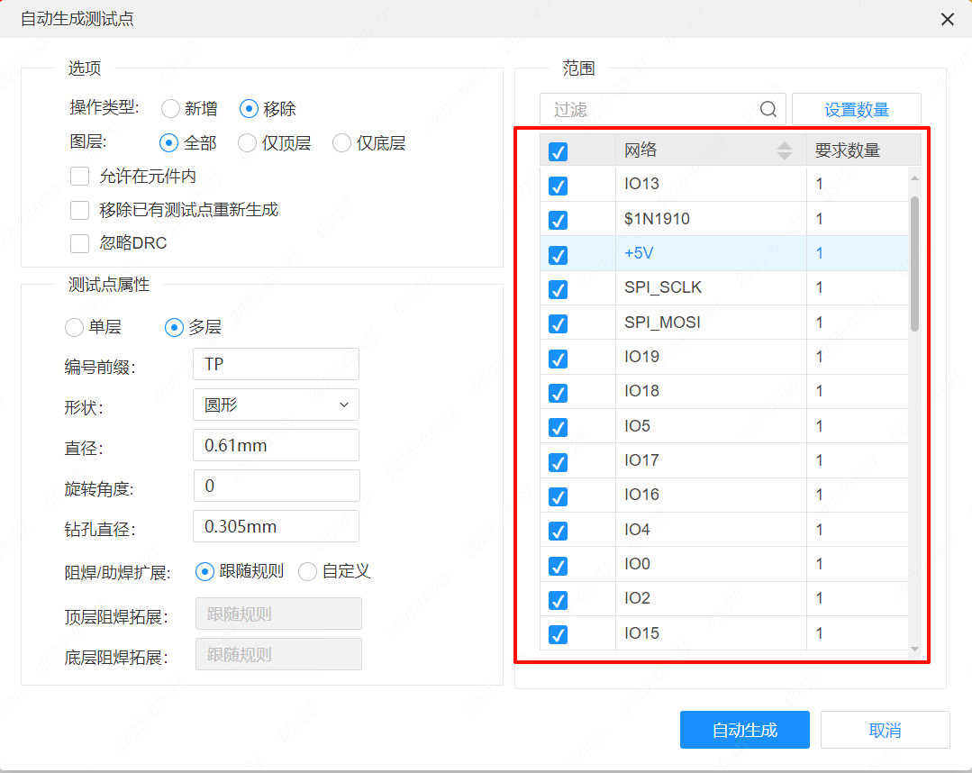Select the 单层 test point radio button
972x773 pixels.
74,327
